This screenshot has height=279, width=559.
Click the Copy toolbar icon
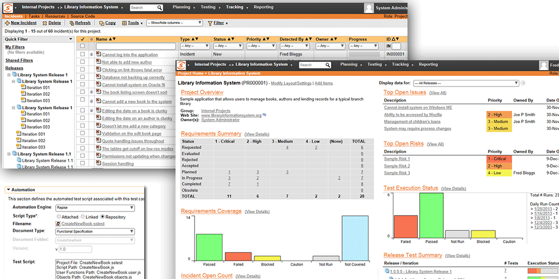102,23
